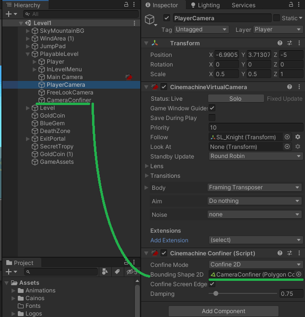Pick Look At target object selector
This screenshot has width=305, height=317.
point(287,146)
